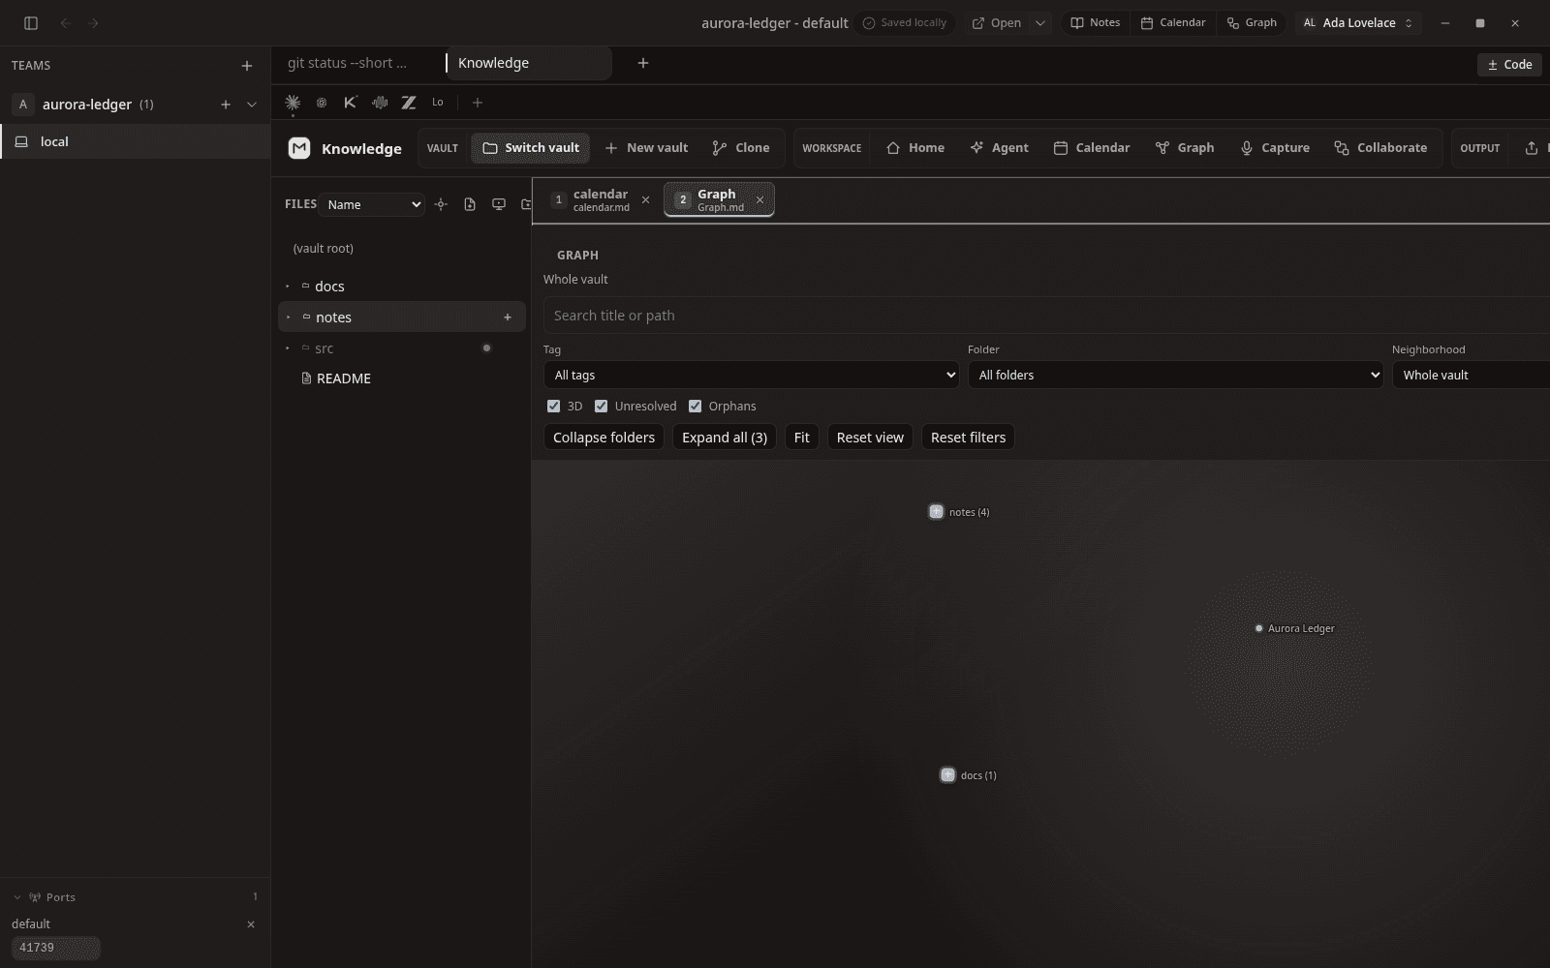The image size is (1550, 968).
Task: Click the Clone vault button
Action: tap(741, 148)
